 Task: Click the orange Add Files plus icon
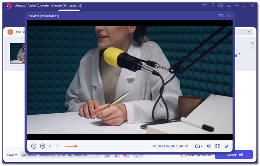point(10,32)
